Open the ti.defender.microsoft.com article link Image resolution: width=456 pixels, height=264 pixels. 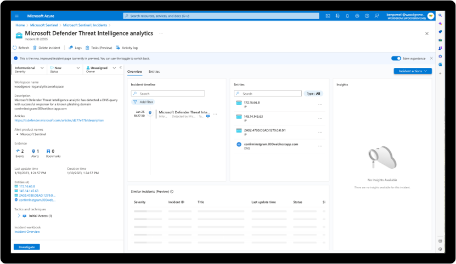tap(59, 120)
